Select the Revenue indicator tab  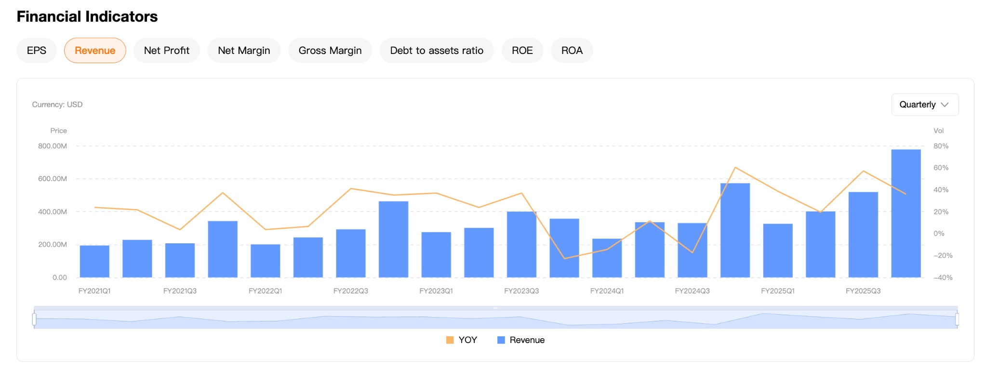[95, 51]
